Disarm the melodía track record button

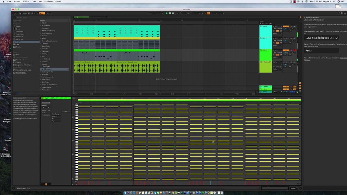point(294,50)
